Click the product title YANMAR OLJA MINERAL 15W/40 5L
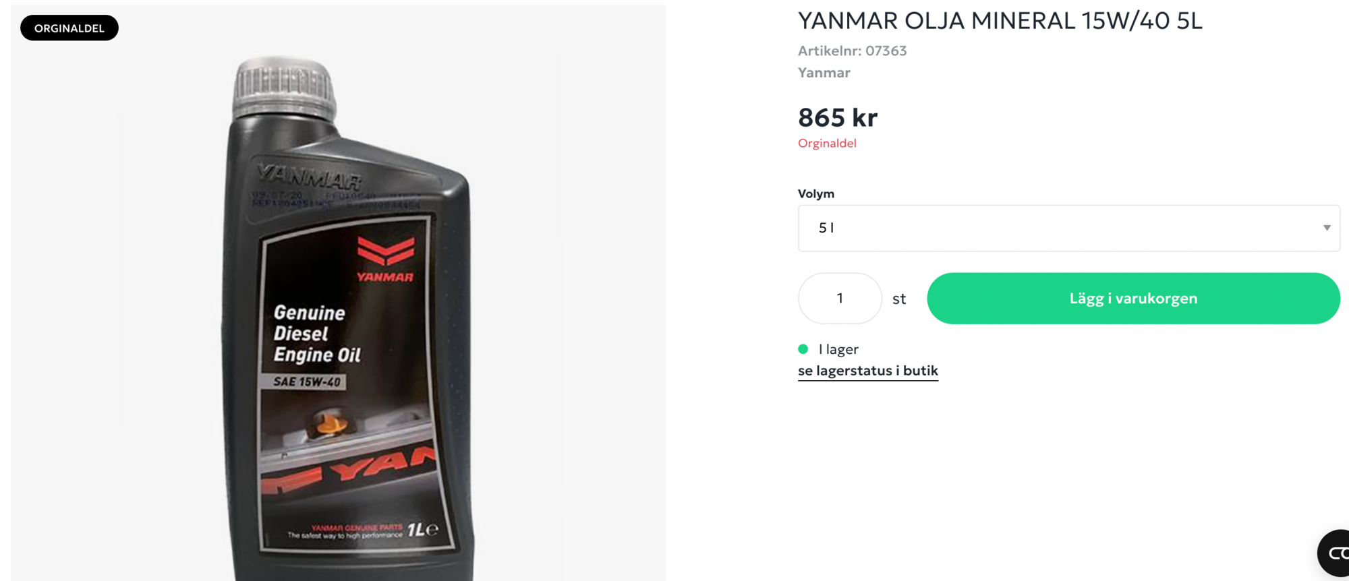Viewport: 1349px width, 581px height. (x=1000, y=21)
